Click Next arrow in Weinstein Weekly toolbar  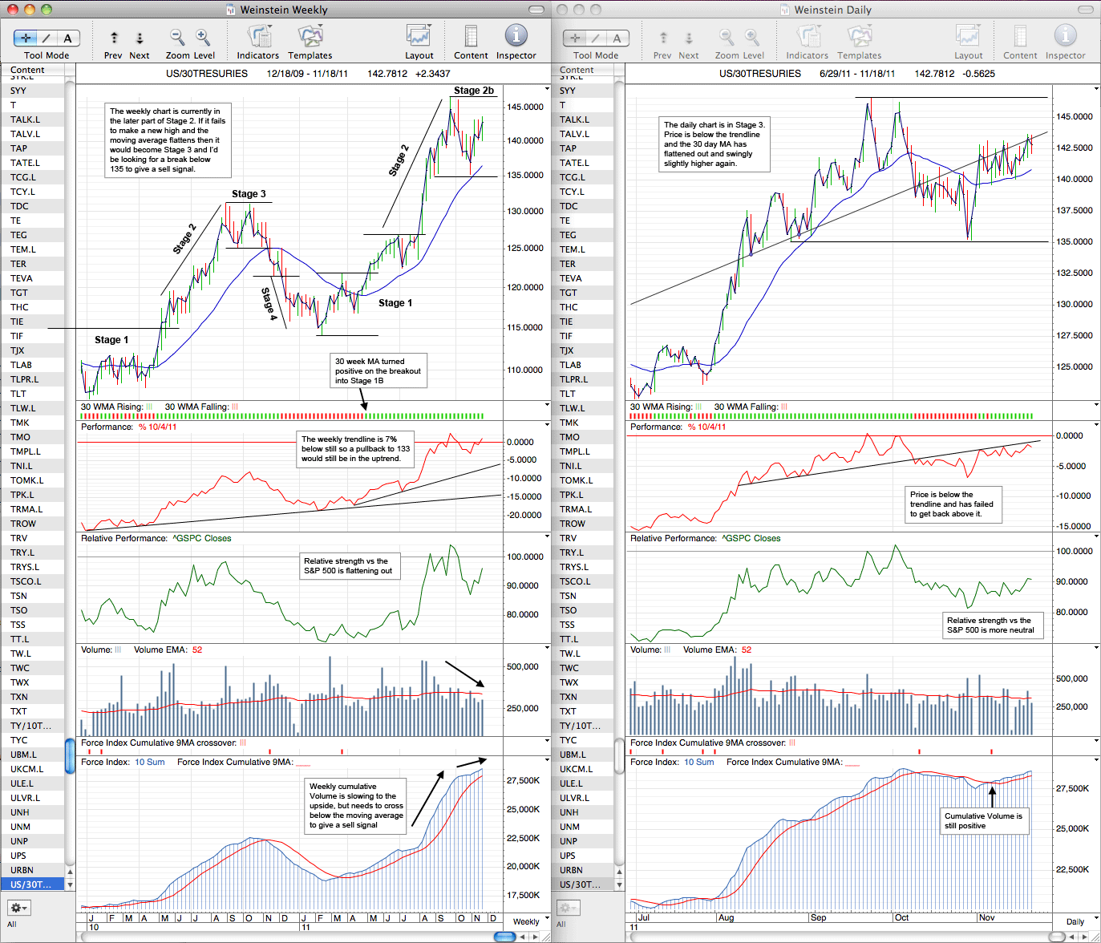(140, 38)
